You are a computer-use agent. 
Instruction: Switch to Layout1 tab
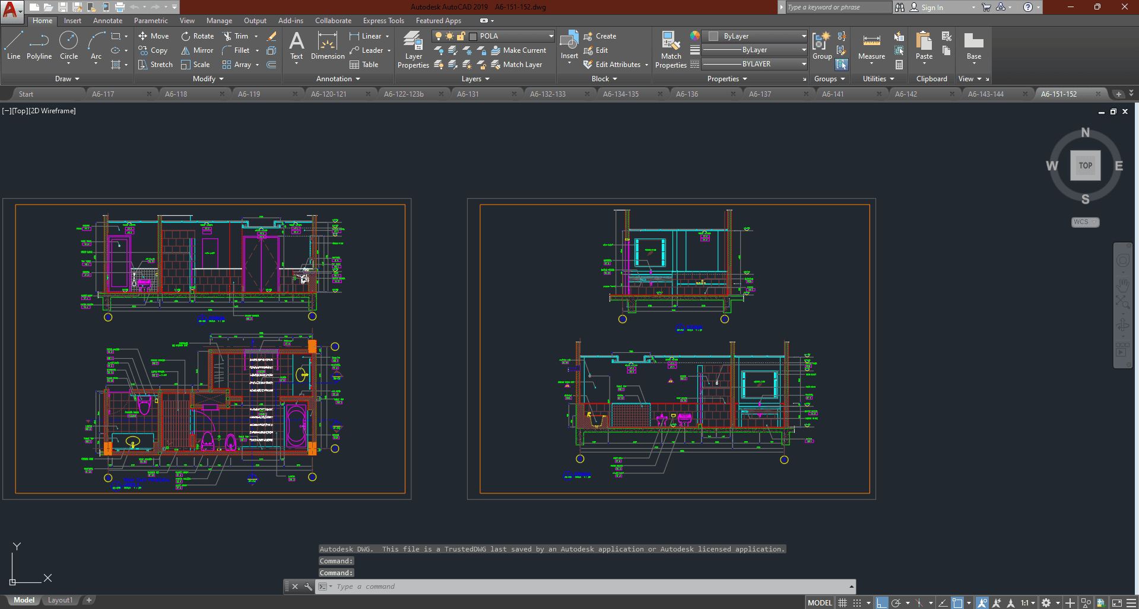point(60,600)
